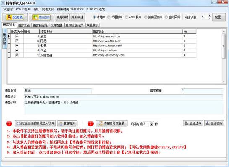Open 管理账号 account management icon button

tap(68, 123)
